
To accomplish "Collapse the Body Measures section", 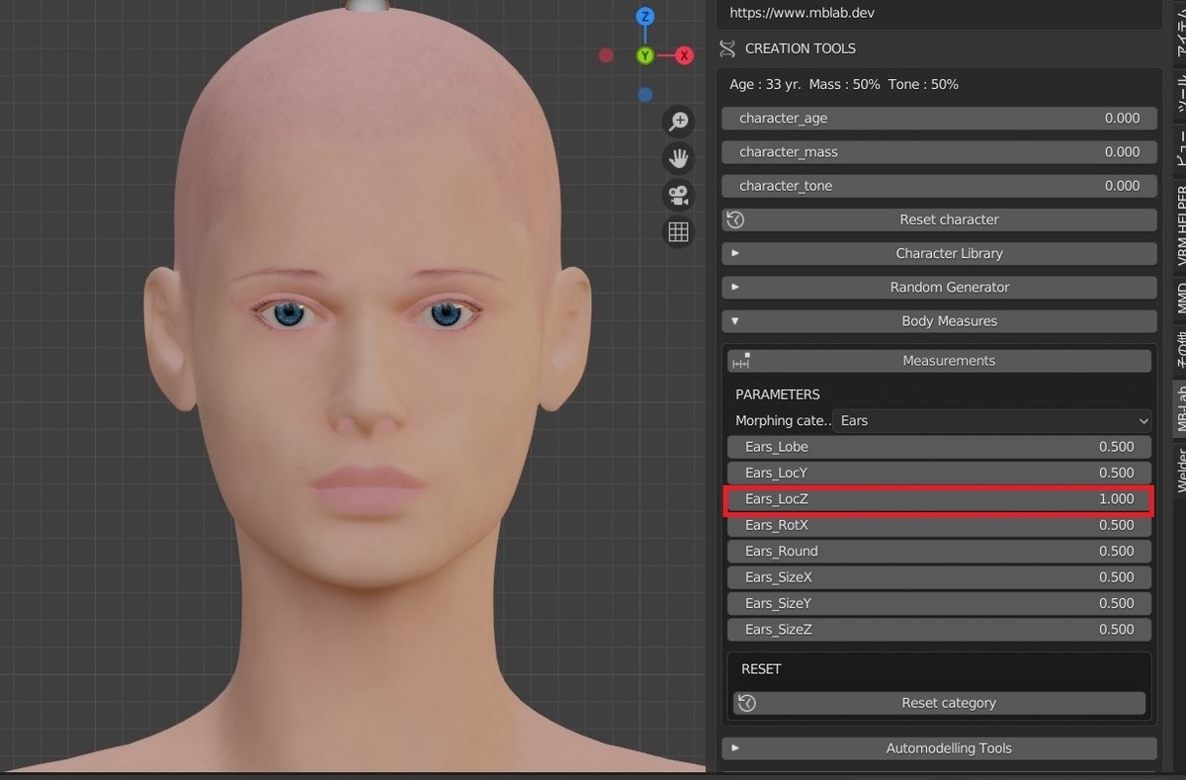I will coord(939,321).
